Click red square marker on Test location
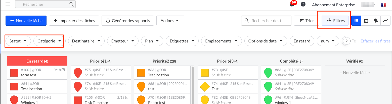The width and height of the screenshot is (392, 104). (x=14, y=86)
